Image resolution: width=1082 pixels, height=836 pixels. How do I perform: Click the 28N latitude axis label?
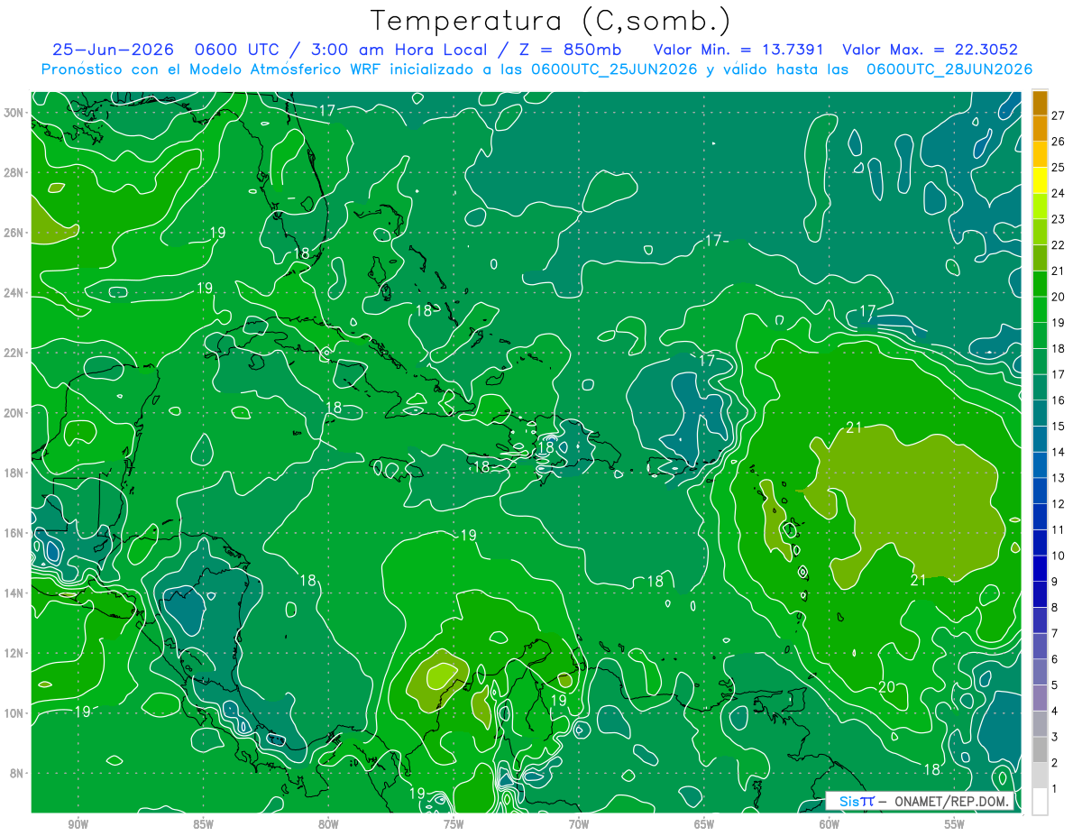14,172
